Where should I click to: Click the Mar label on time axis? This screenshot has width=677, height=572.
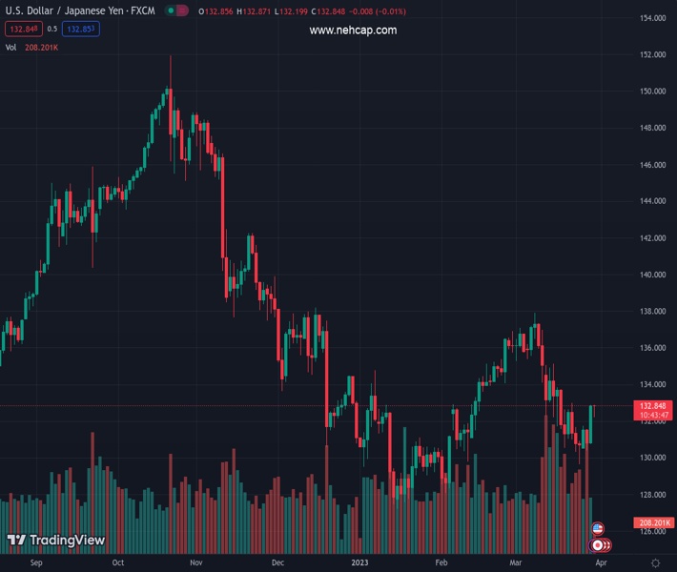tap(516, 562)
